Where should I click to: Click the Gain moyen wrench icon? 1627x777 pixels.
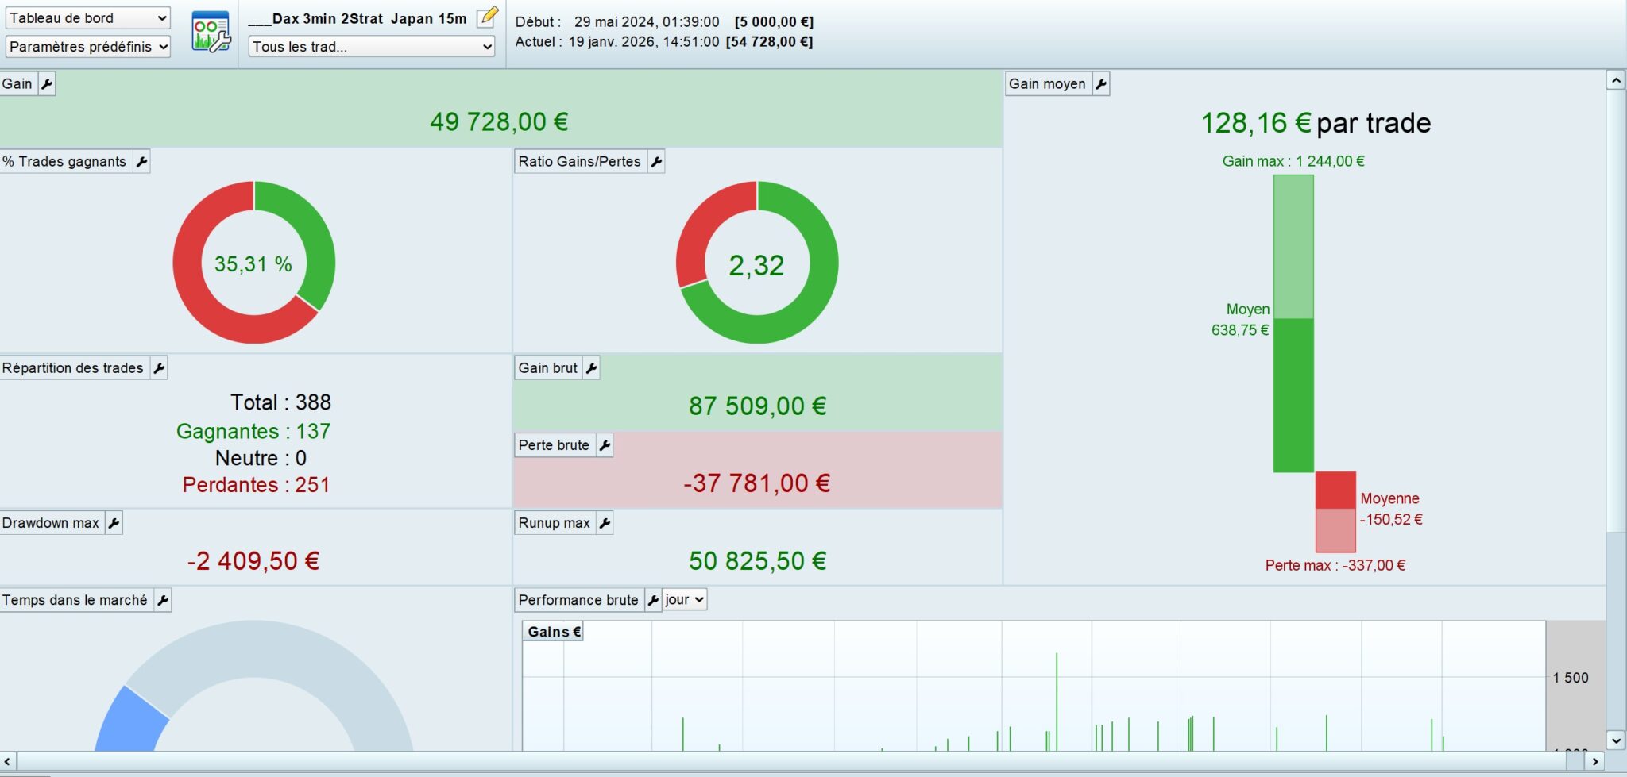(1101, 84)
